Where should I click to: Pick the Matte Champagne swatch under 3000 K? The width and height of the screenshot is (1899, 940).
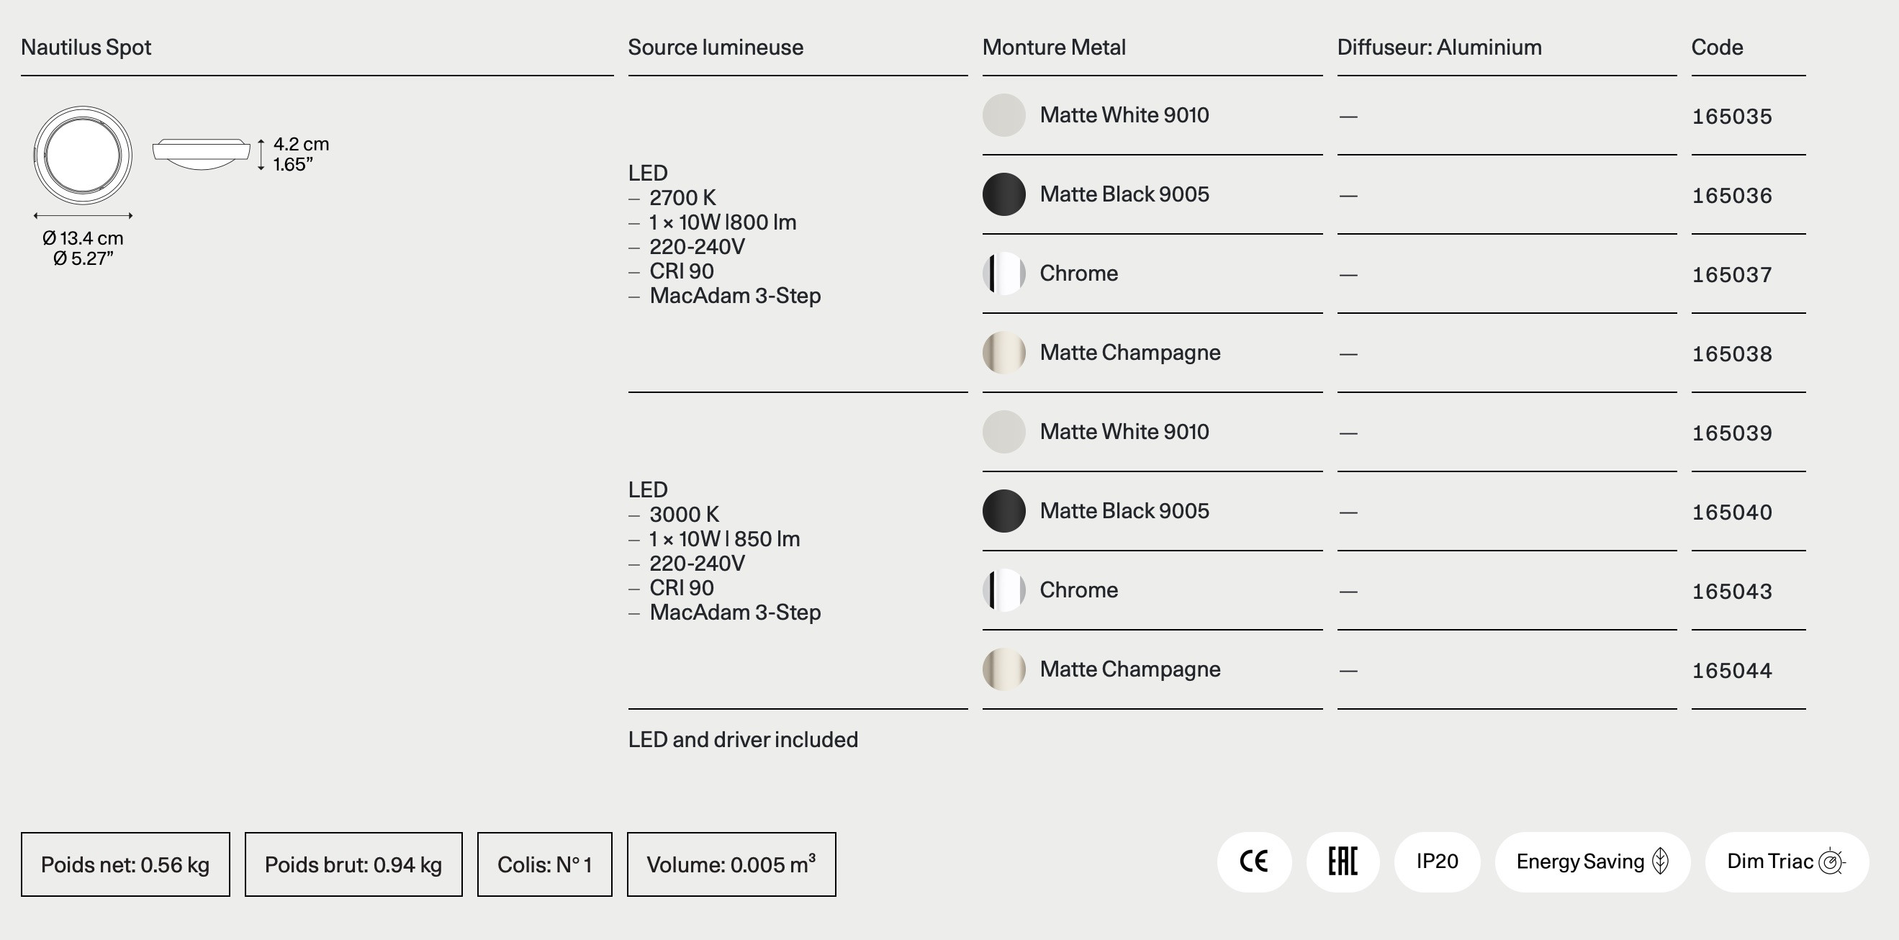(1004, 669)
